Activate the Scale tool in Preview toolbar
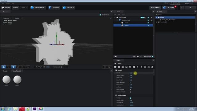The image size is (197, 111). 22,67
